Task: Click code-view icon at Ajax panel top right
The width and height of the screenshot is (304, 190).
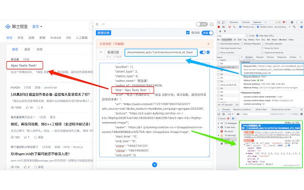Action: tap(211, 24)
